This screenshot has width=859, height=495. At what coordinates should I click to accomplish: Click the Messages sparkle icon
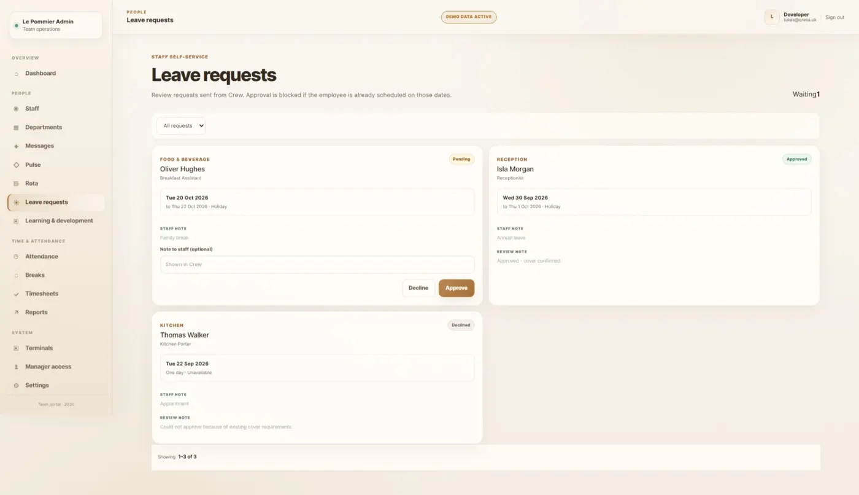pos(16,146)
